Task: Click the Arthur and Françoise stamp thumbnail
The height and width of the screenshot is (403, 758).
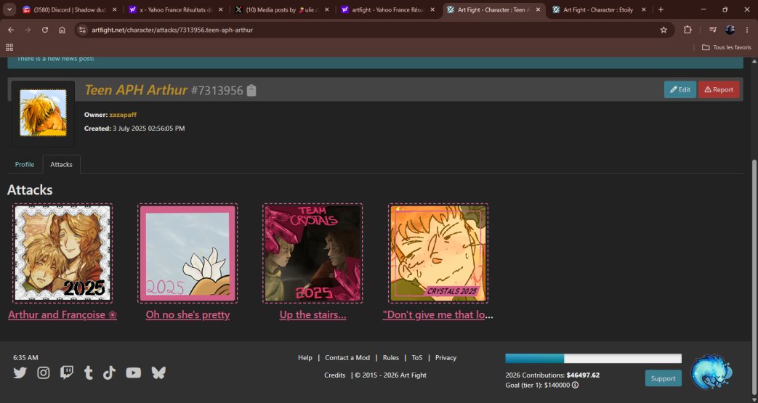Action: pyautogui.click(x=63, y=253)
